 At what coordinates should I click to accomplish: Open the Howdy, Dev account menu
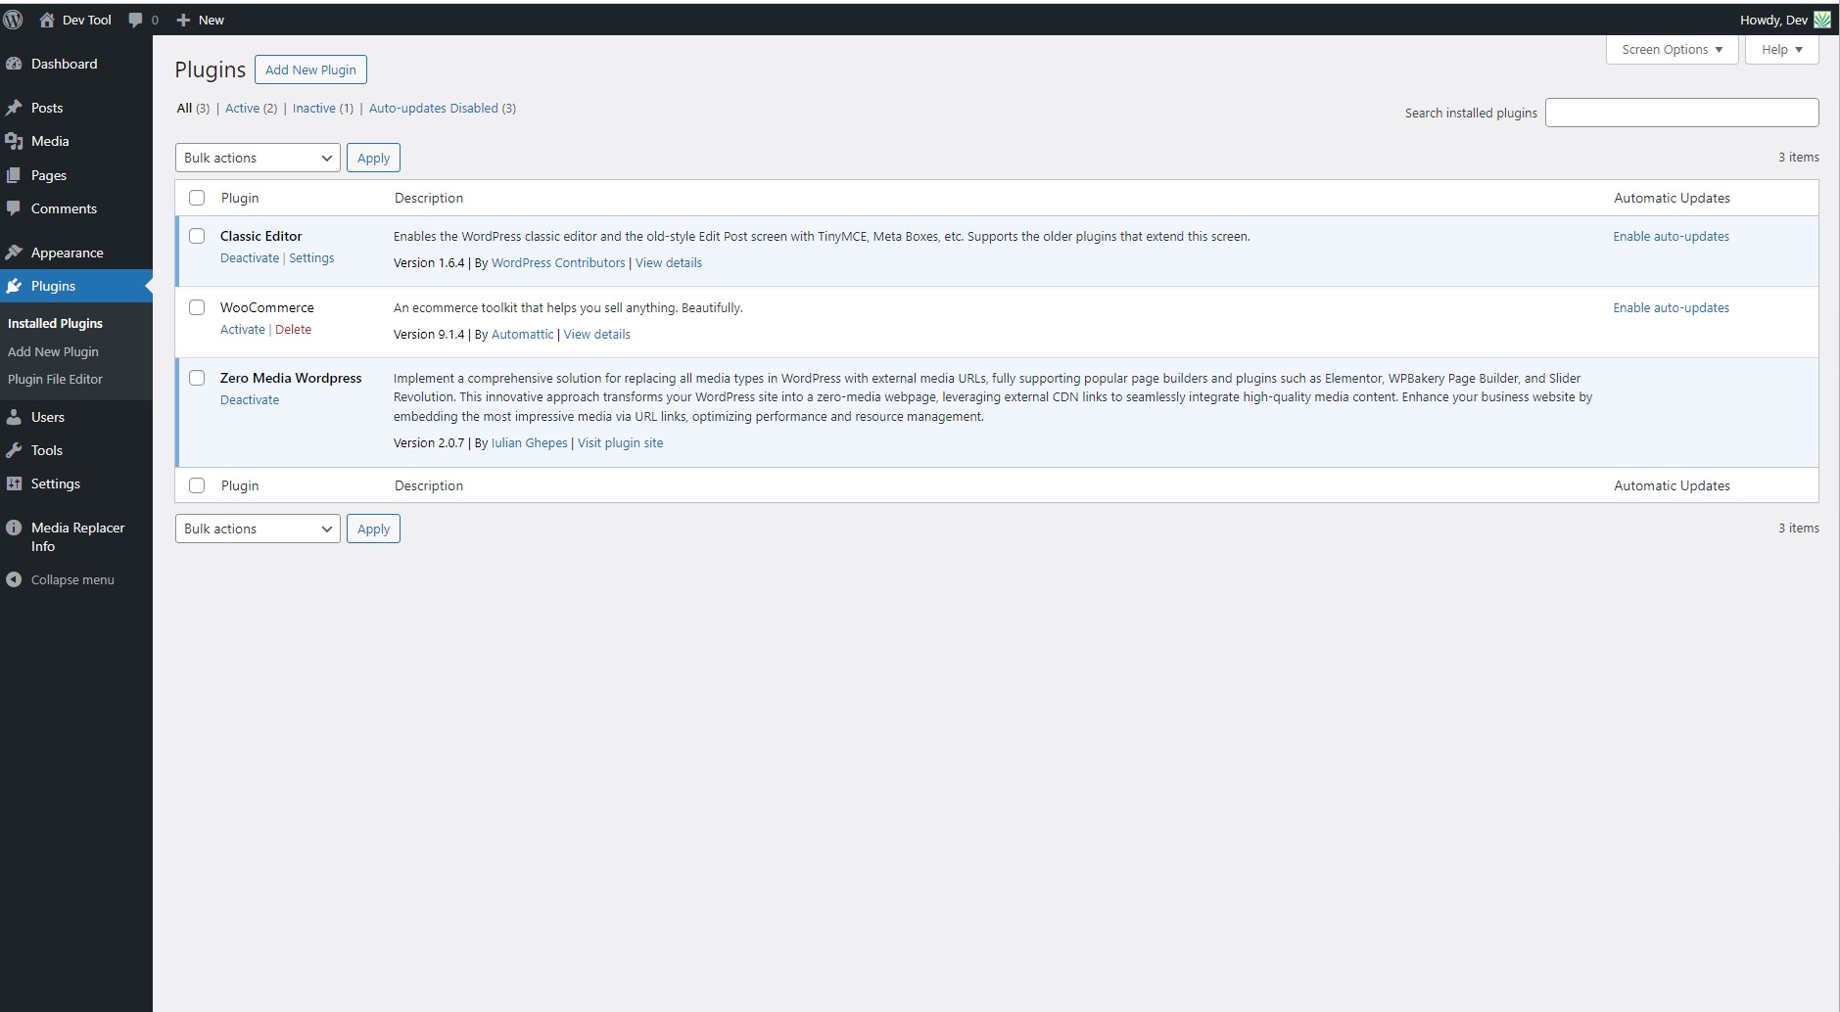click(x=1784, y=20)
